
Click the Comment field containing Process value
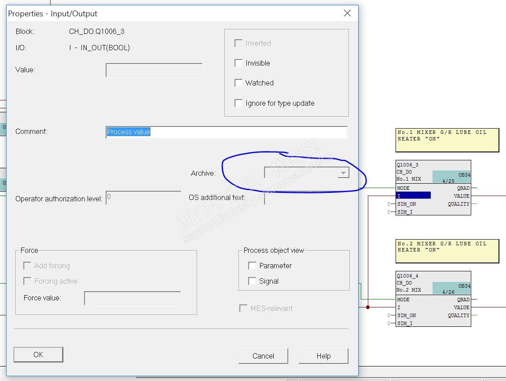point(227,132)
